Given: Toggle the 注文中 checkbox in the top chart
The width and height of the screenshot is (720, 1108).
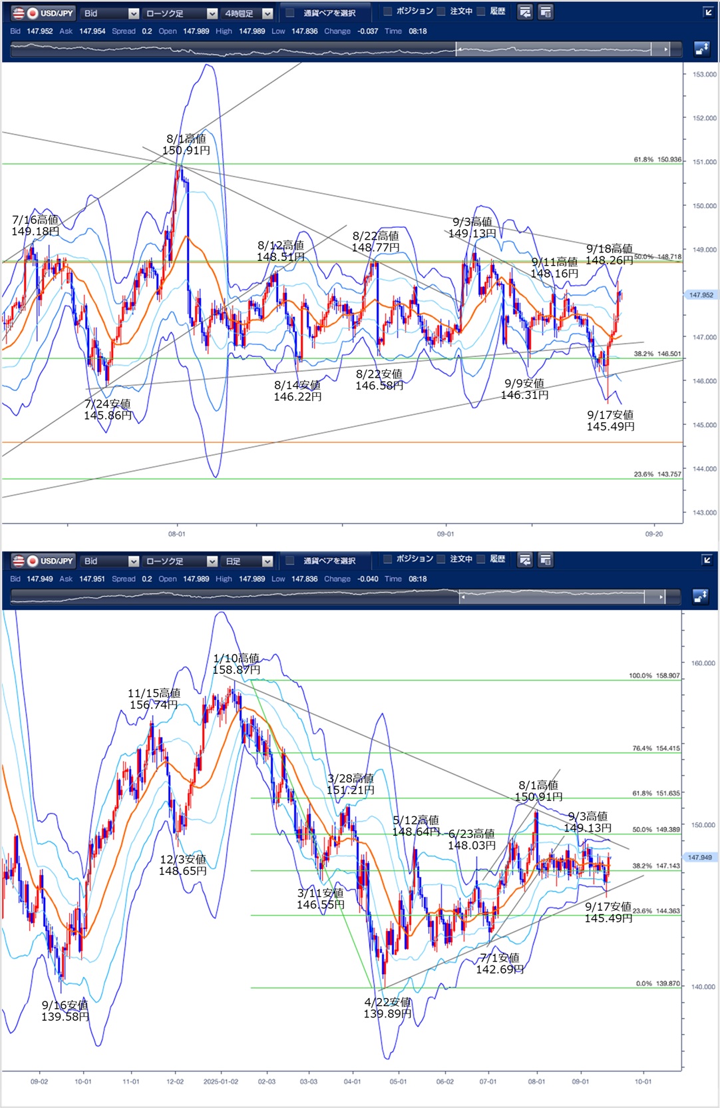Looking at the screenshot, I should 441,11.
